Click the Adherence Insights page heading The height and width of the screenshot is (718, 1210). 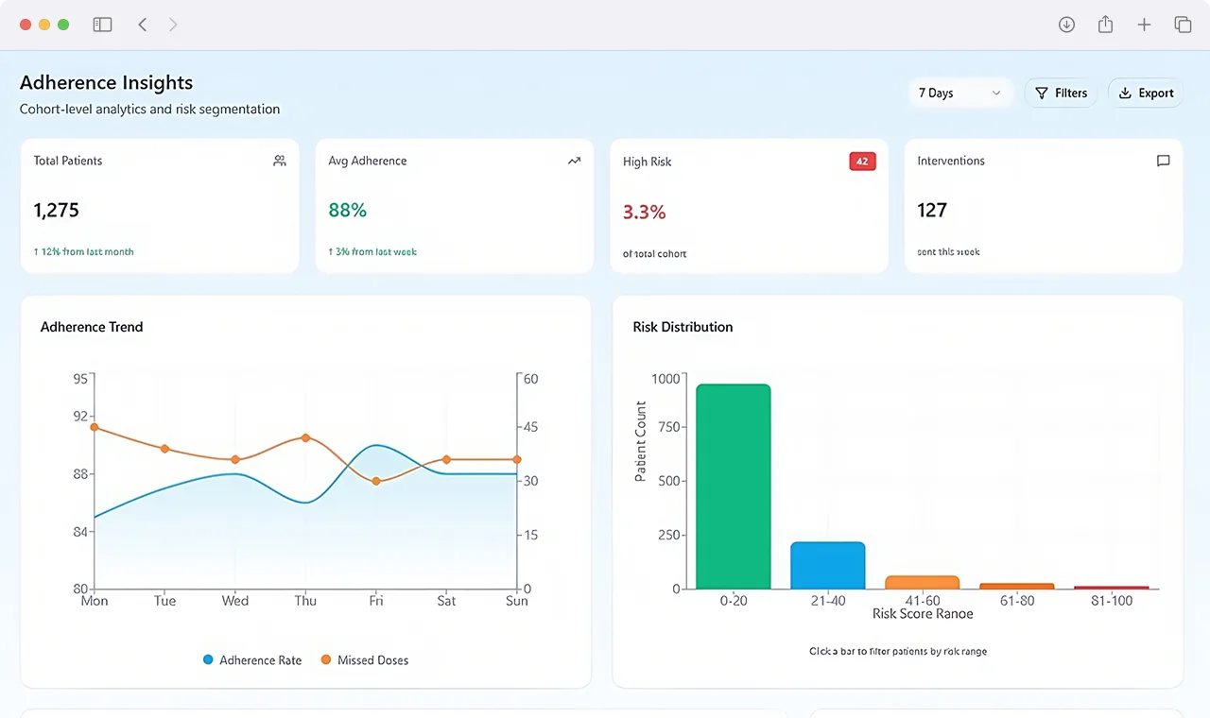point(106,82)
